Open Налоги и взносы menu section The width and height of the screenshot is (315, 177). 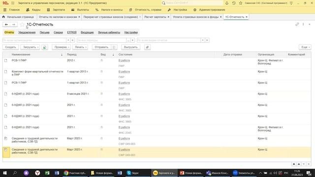(110, 10)
